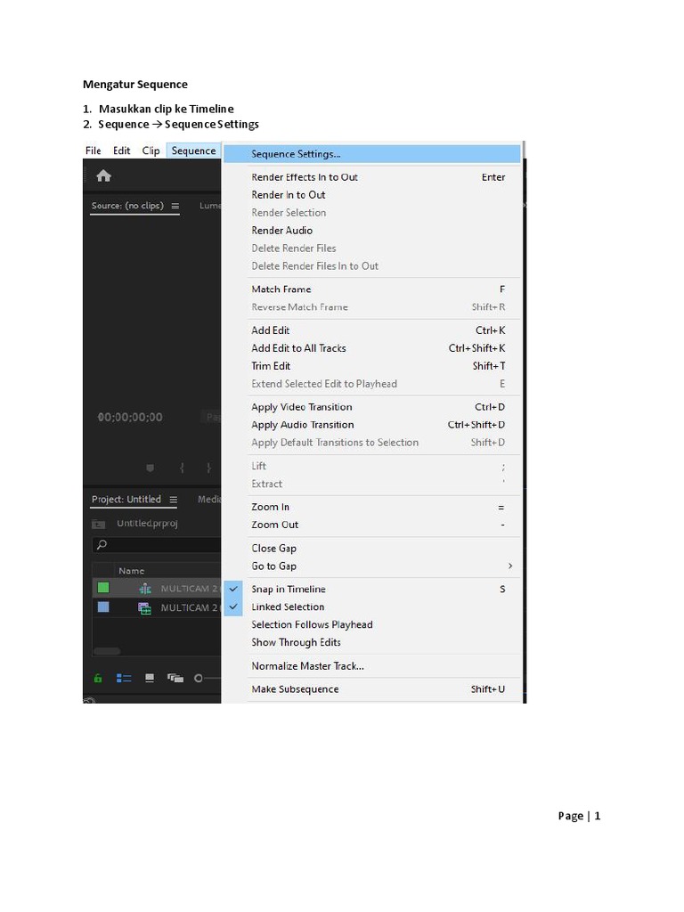Adjust the thumbnail zoom slider handle
Viewport: 684px width, 912px height.
point(199,678)
